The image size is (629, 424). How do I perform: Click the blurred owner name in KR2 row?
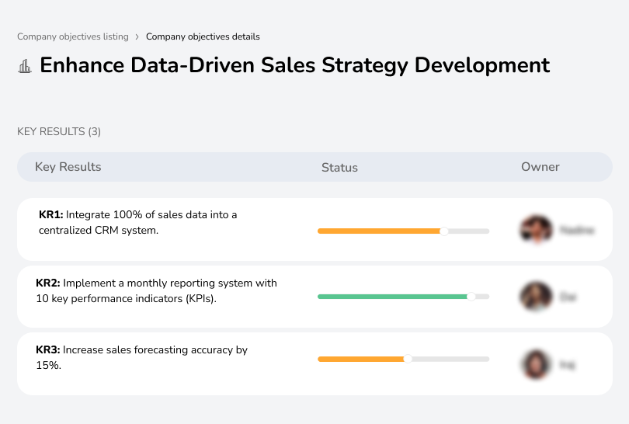pyautogui.click(x=568, y=297)
